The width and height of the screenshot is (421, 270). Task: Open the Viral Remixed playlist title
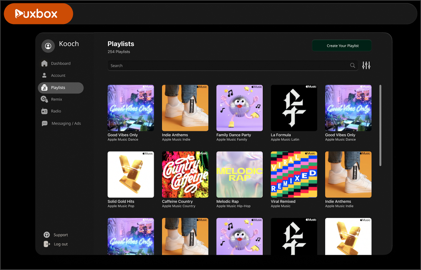283,201
